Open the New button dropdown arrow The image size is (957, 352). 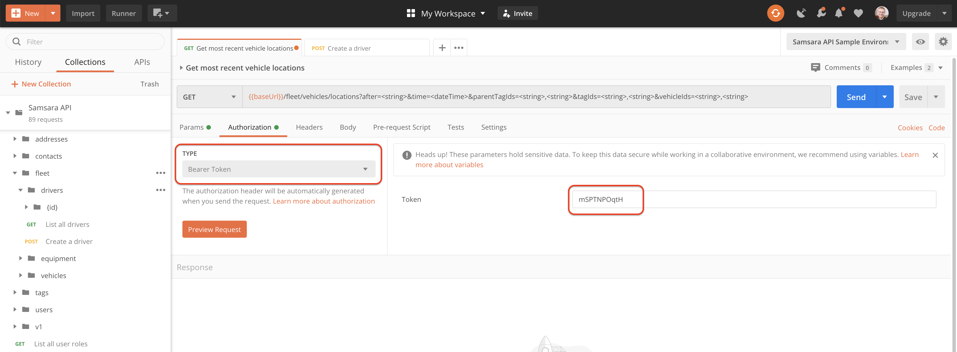point(53,13)
